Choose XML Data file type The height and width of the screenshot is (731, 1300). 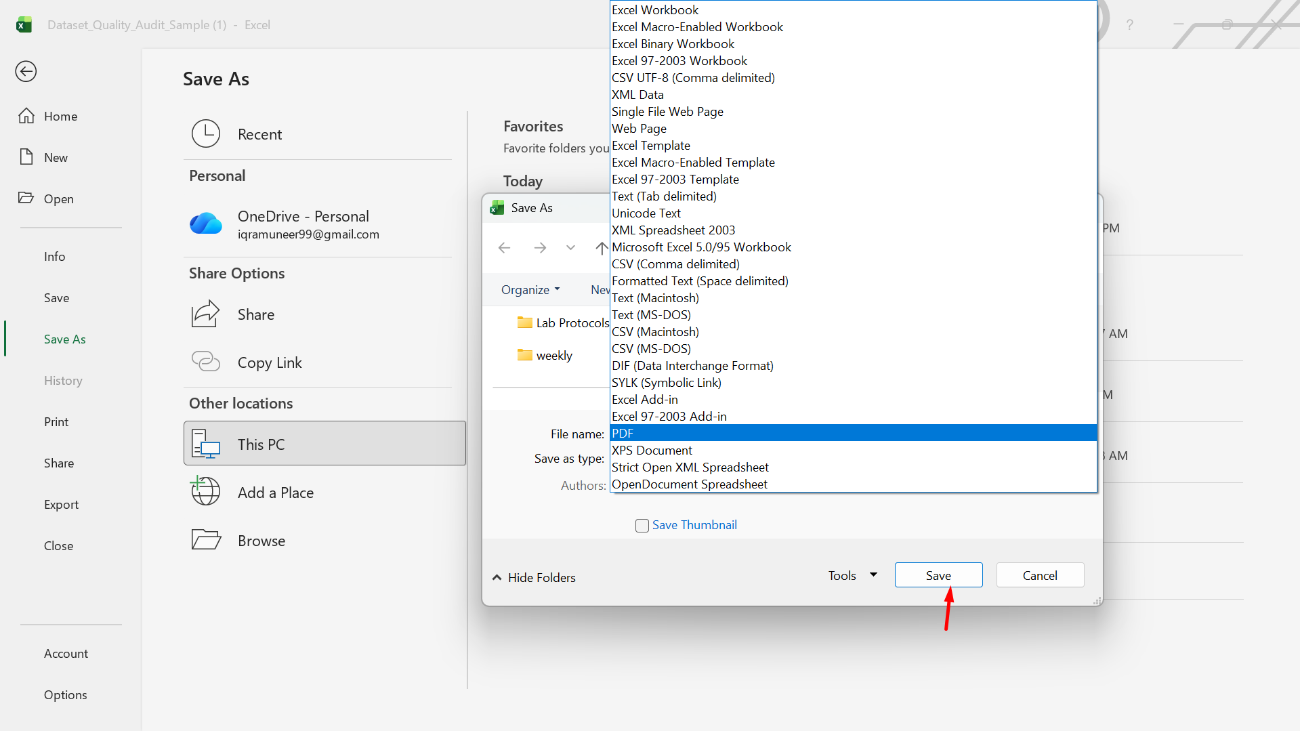[x=854, y=94]
